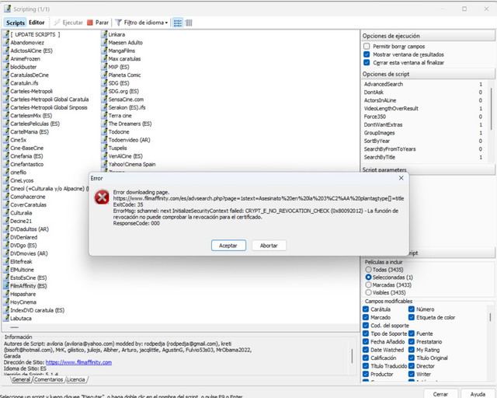Click script icon beside Labutaca
This screenshot has width=497, height=398.
point(6,318)
